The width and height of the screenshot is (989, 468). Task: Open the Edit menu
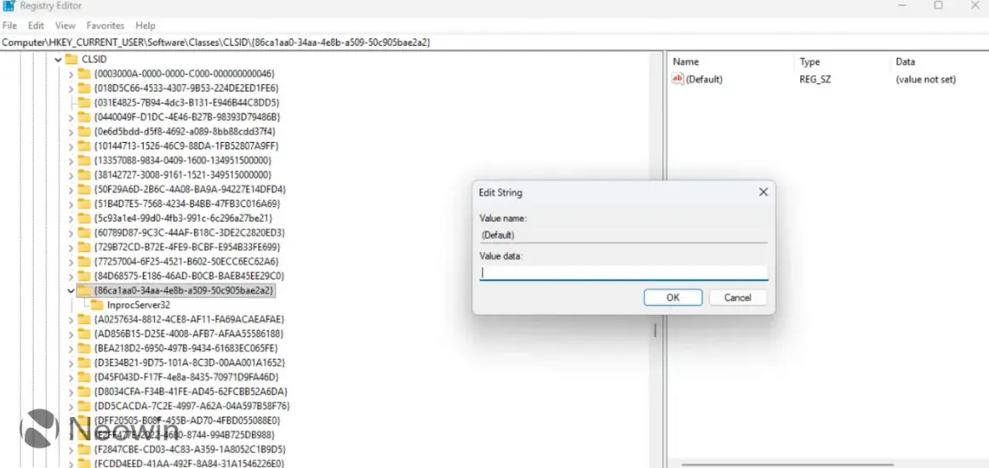tap(36, 26)
